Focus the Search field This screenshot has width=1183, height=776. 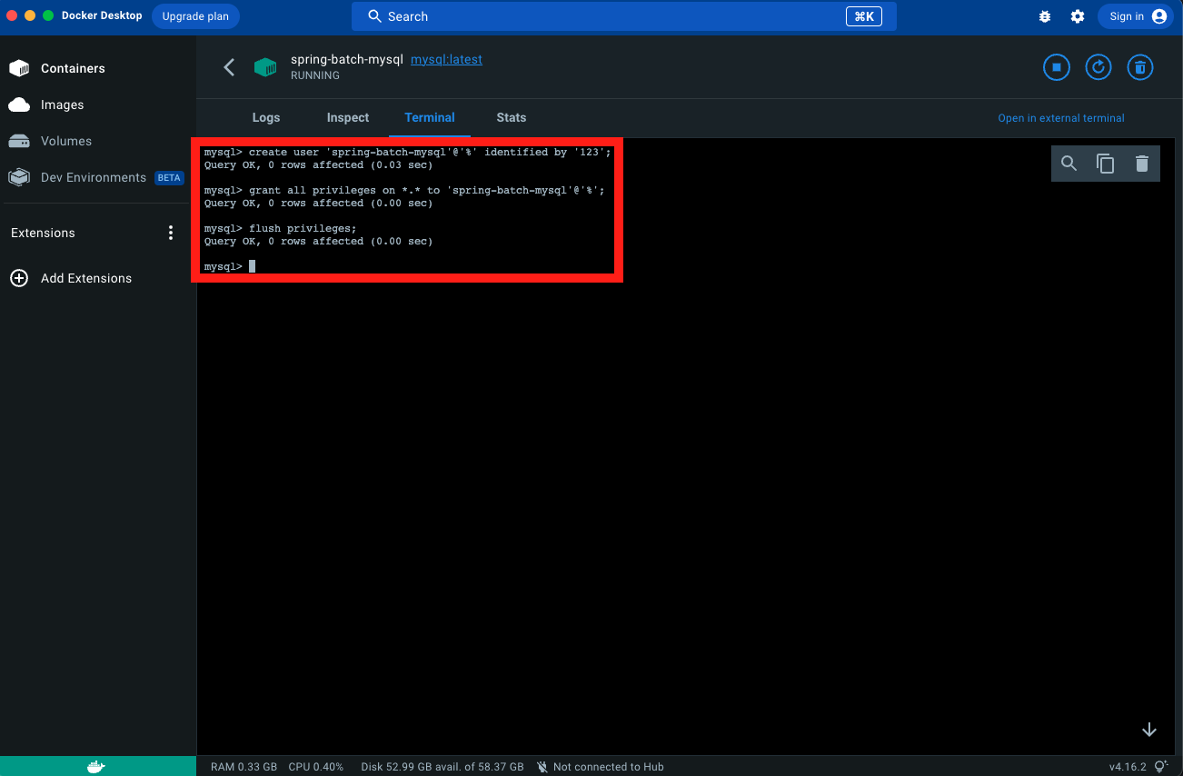click(x=624, y=16)
